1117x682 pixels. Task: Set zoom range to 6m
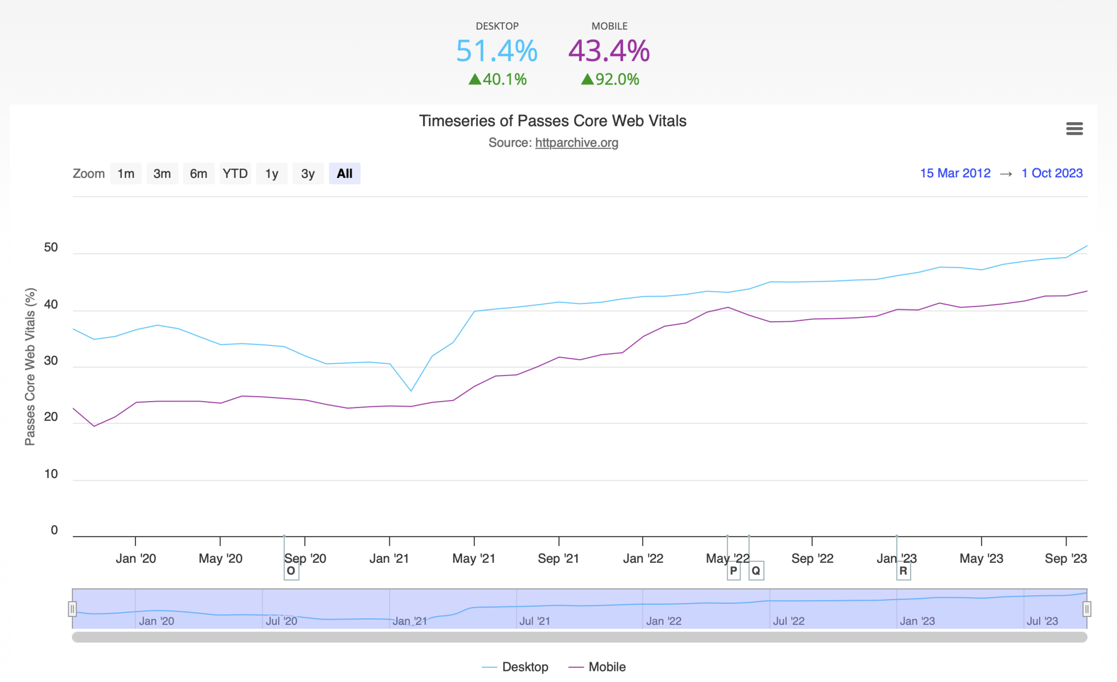click(198, 174)
